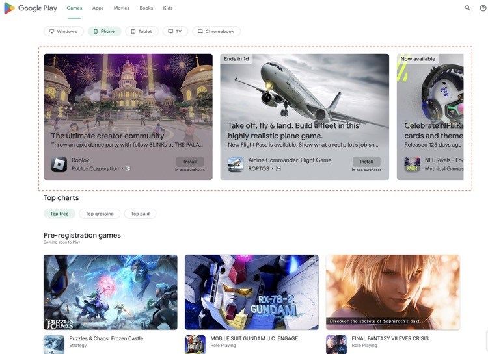Screen dimensions: 488x354
Task: Open the Airline Commander: Flight Game title
Action: (x=290, y=160)
